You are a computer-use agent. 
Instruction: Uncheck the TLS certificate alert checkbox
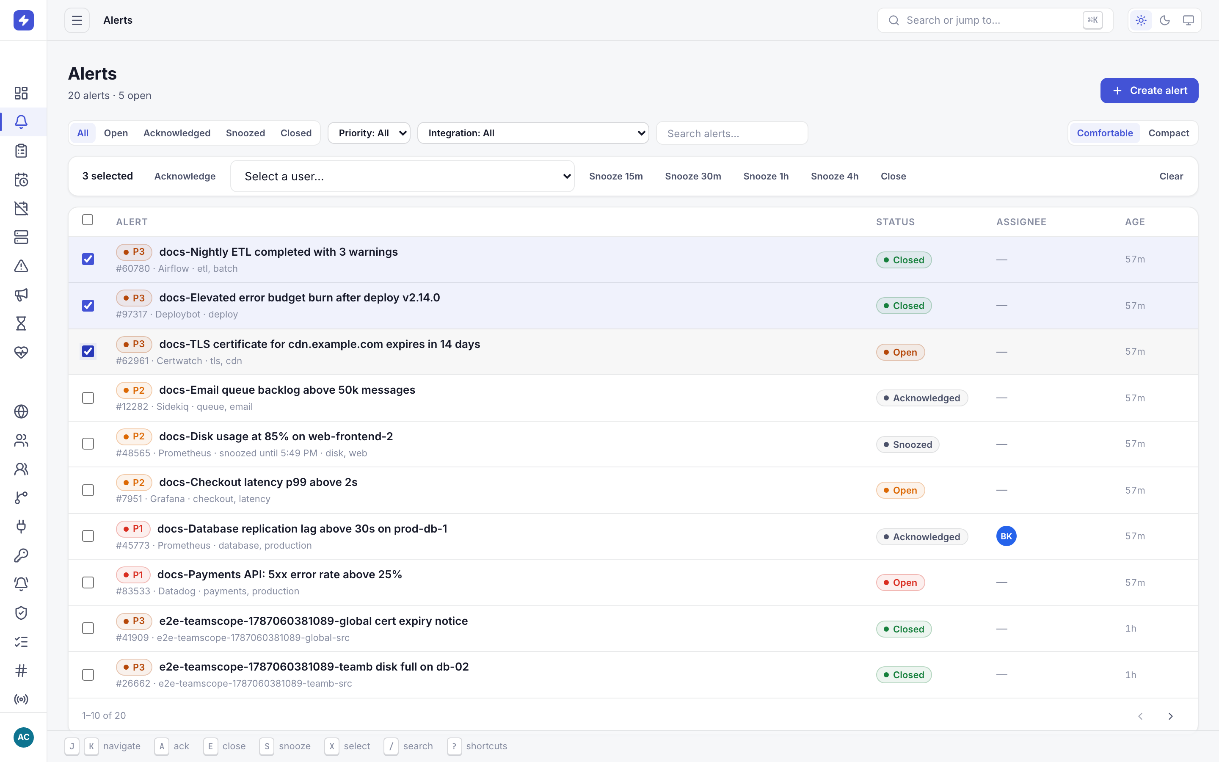point(88,351)
